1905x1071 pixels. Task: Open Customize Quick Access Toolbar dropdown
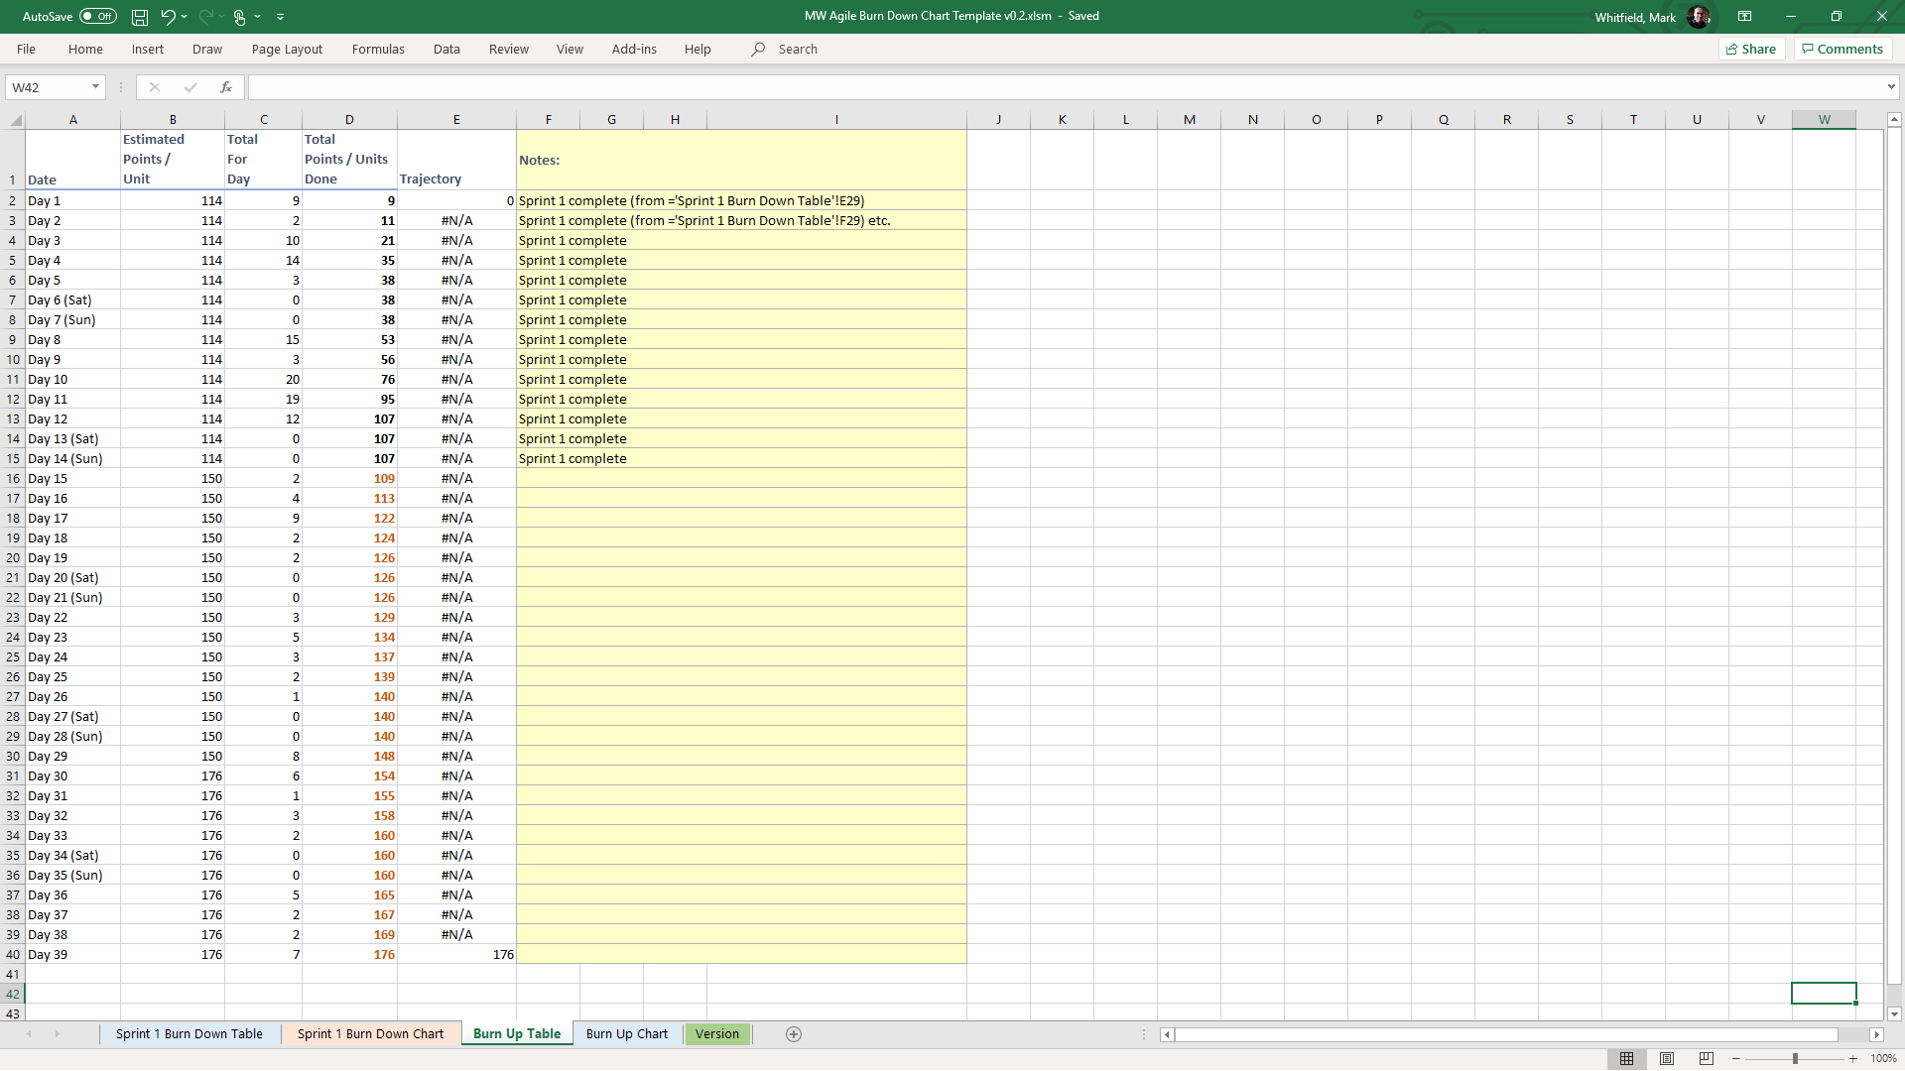[280, 17]
